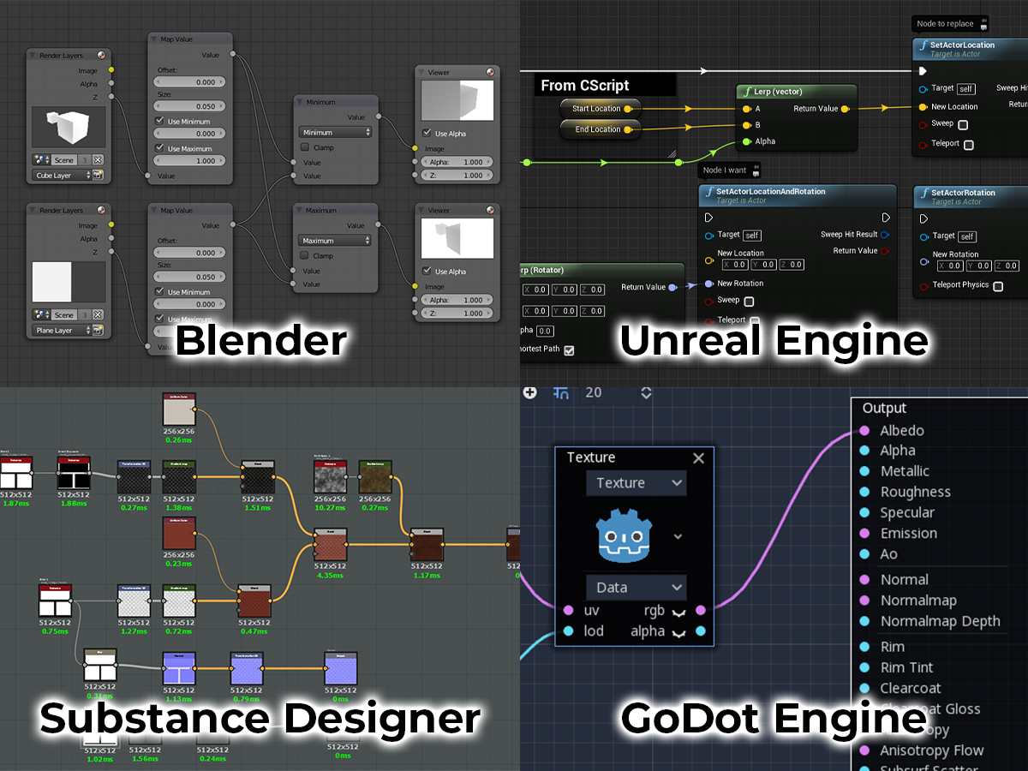
Task: Click the zoom reset icon beside the 20 value
Action: [x=645, y=392]
